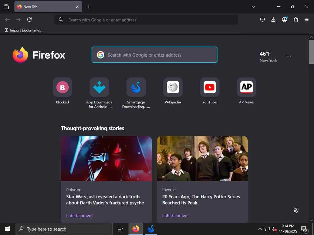
Task: Click scrollbar down arrow
Action: 311,220
